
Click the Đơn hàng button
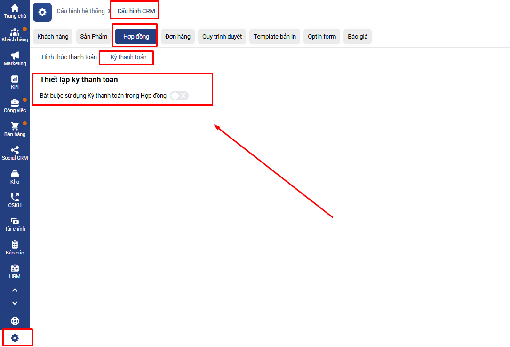pos(178,37)
